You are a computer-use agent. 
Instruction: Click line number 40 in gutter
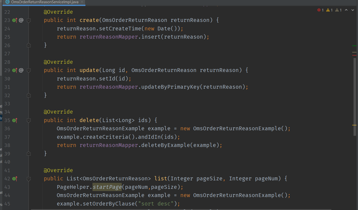tap(7, 162)
